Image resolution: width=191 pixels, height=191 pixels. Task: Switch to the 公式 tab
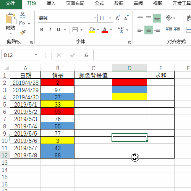pos(99,3)
